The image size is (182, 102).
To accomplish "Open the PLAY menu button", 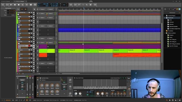I will [7, 5].
